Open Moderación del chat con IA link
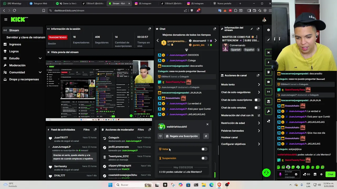The height and width of the screenshot is (189, 337). tap(241, 115)
